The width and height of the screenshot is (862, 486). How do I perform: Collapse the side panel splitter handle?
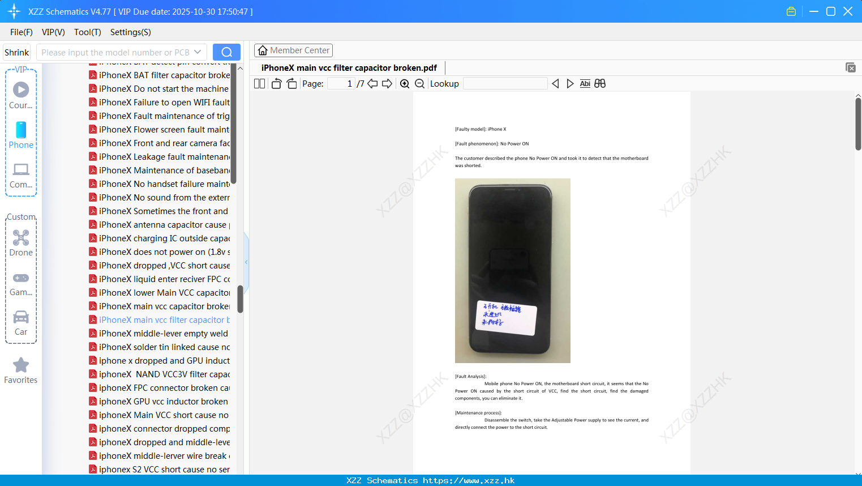(x=246, y=262)
